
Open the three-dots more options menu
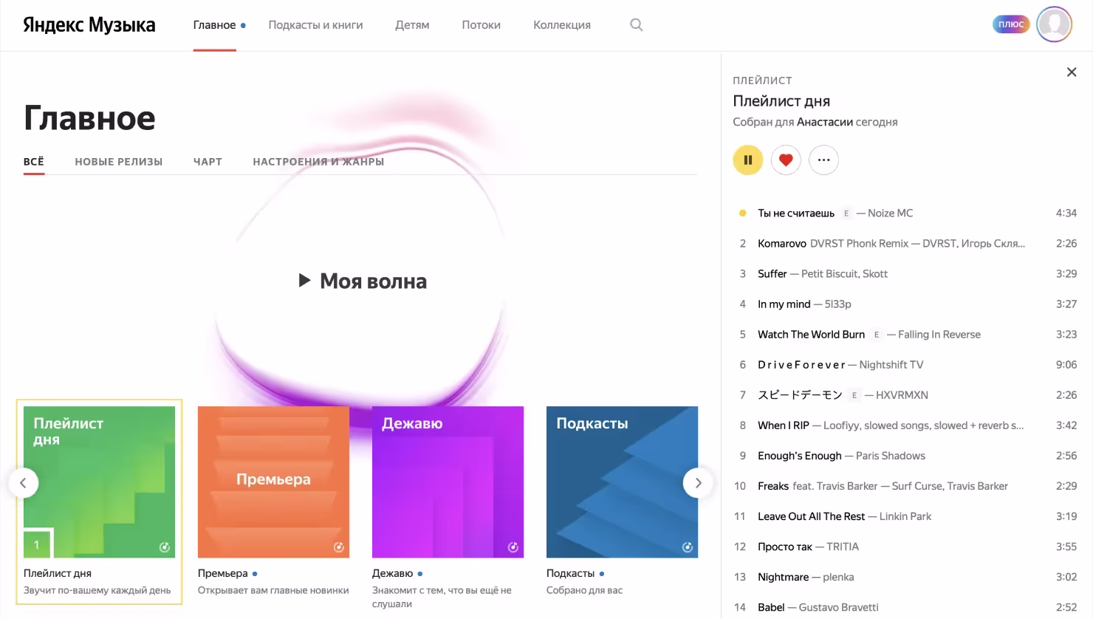tap(823, 160)
